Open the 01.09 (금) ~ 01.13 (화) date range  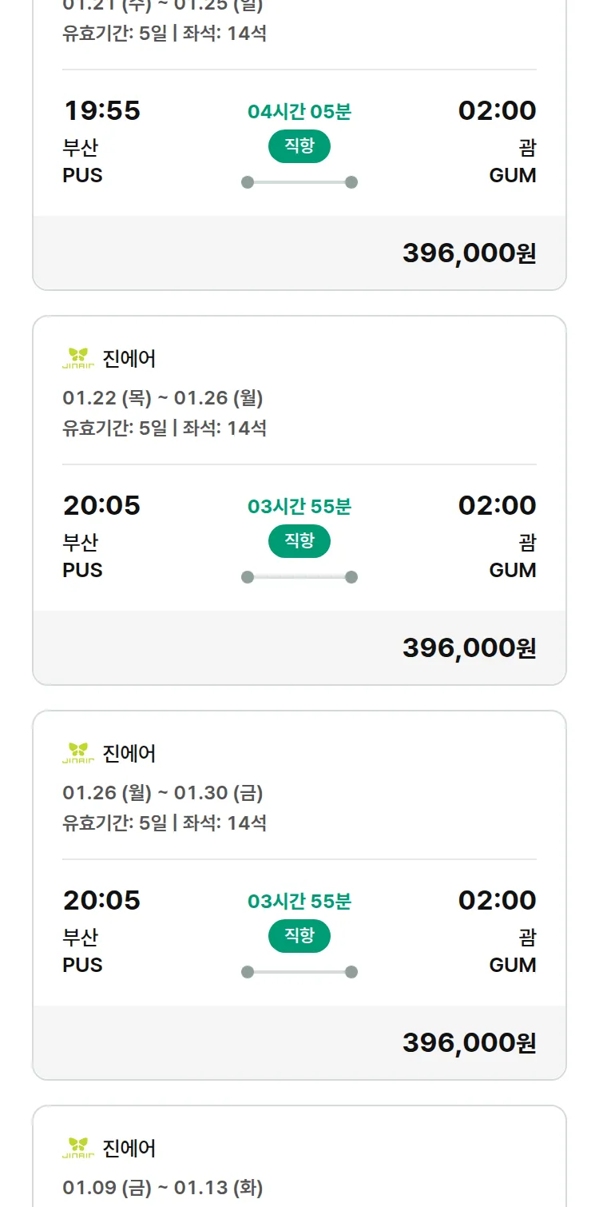163,1187
